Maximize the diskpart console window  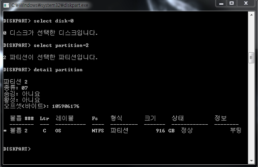[232, 3]
